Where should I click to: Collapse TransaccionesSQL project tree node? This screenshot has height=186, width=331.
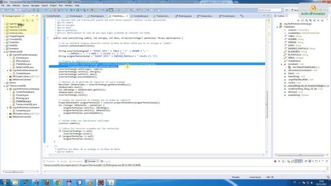(4, 86)
